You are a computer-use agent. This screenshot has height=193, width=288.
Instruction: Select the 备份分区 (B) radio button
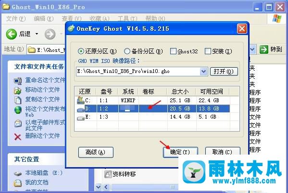point(127,51)
